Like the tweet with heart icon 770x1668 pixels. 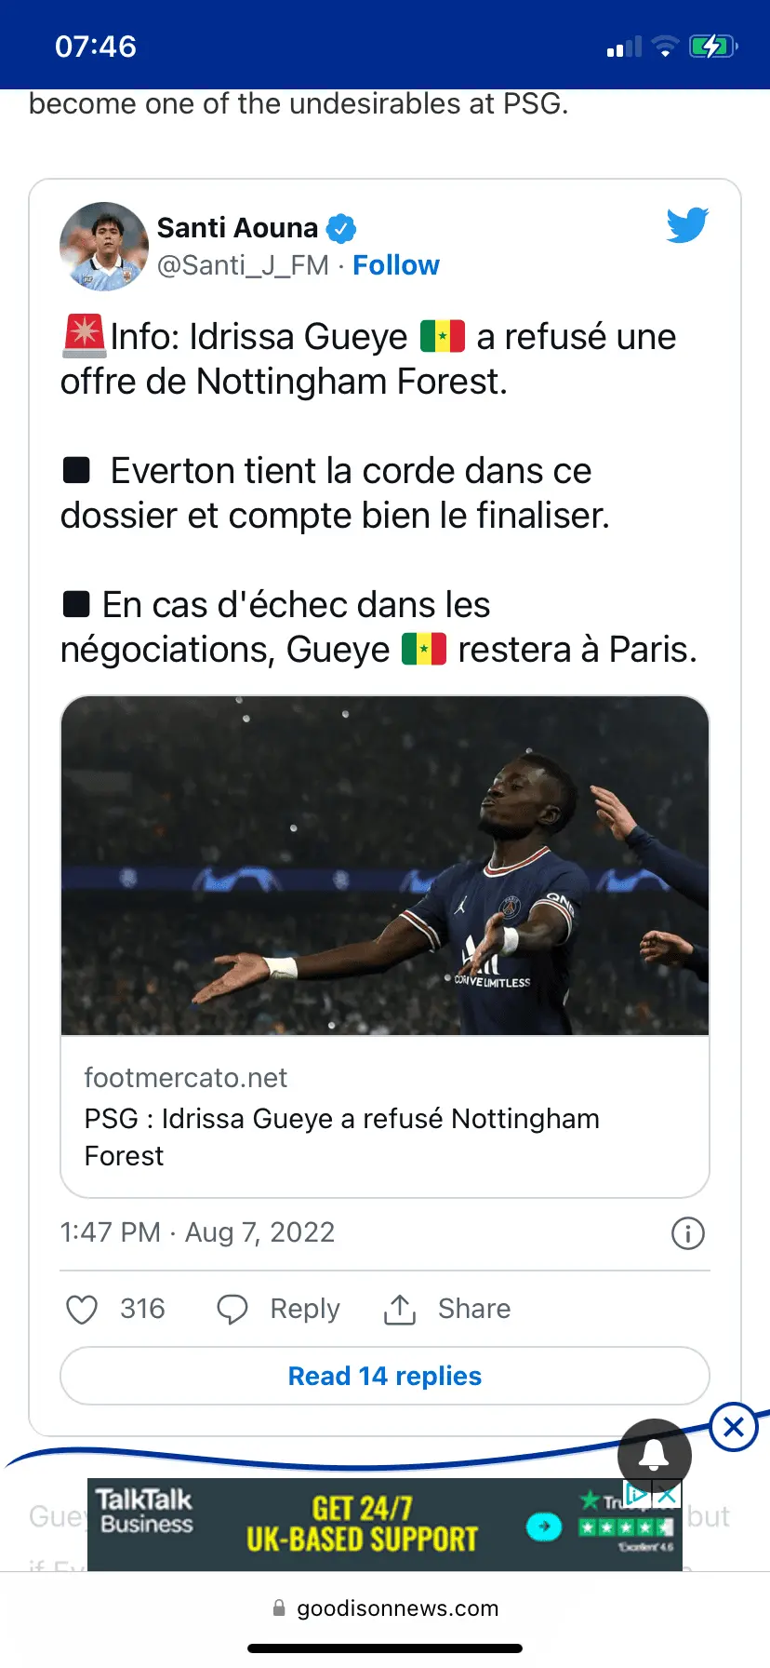(82, 1309)
